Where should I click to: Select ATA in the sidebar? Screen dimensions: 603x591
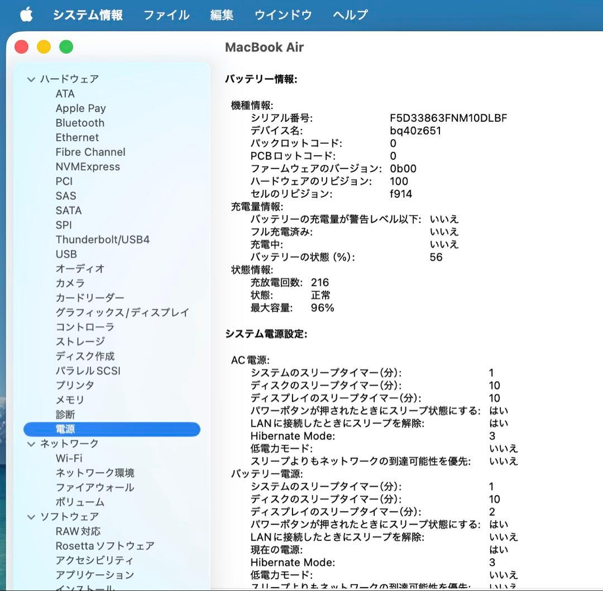(x=65, y=94)
